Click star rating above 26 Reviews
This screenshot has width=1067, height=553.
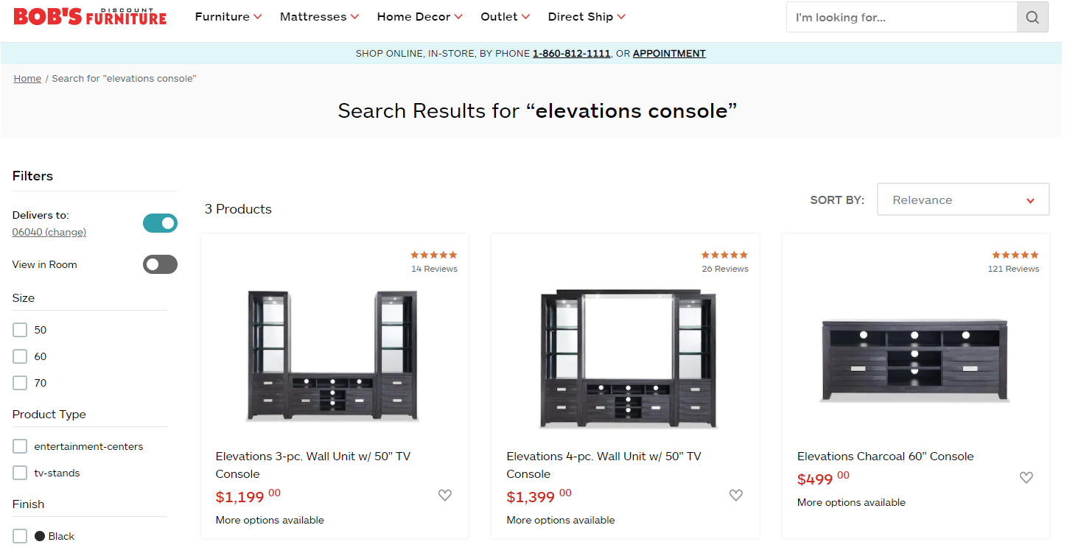725,255
